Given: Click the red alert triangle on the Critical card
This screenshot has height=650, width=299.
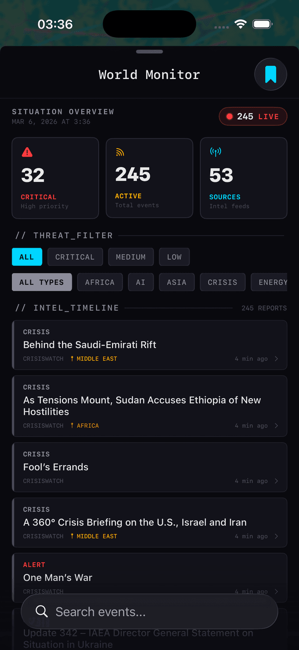Looking at the screenshot, I should pos(27,151).
